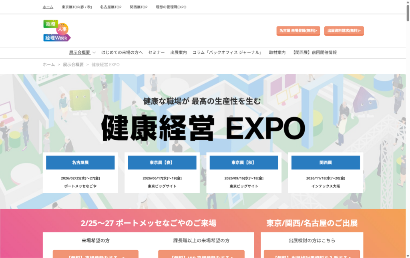
Task: Choose the 東京展【春】 blue button
Action: 162,163
